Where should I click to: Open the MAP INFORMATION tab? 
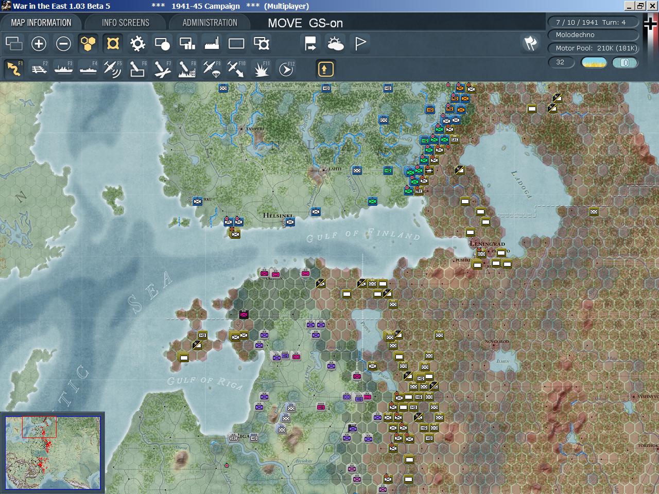[41, 23]
